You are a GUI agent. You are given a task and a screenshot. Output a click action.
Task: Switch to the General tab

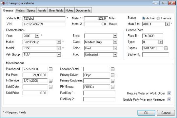(x=8, y=10)
